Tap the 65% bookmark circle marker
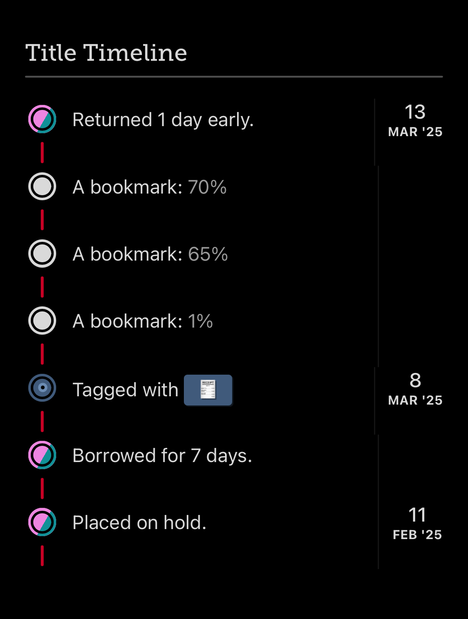 [42, 254]
